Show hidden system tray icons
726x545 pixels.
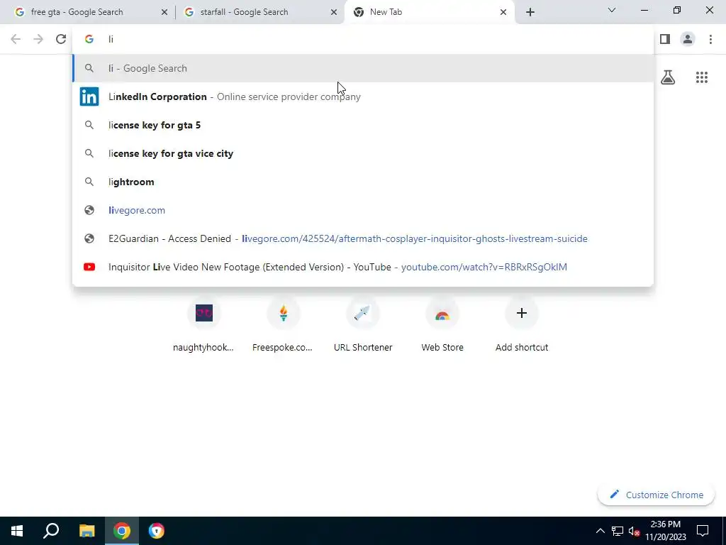tap(600, 531)
